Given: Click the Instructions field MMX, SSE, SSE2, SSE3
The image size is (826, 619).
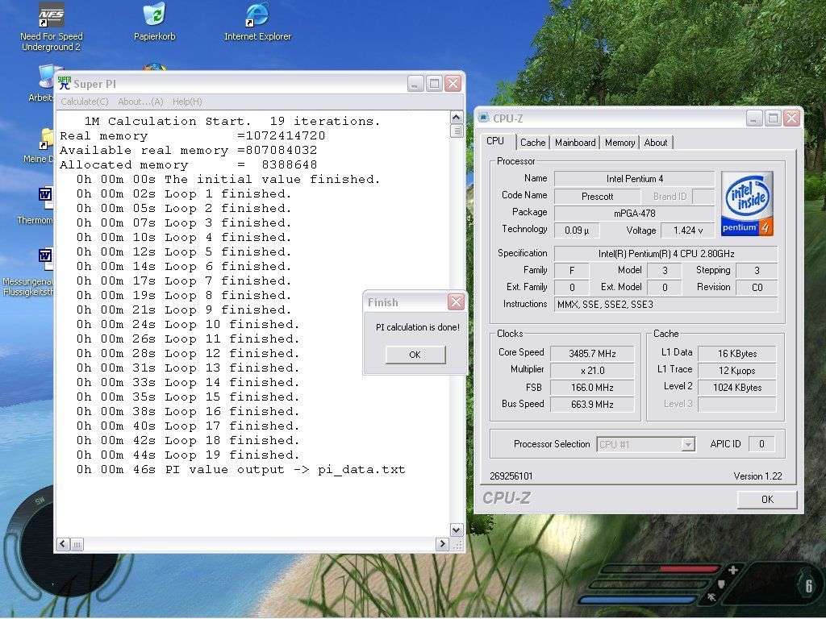Looking at the screenshot, I should tap(665, 304).
